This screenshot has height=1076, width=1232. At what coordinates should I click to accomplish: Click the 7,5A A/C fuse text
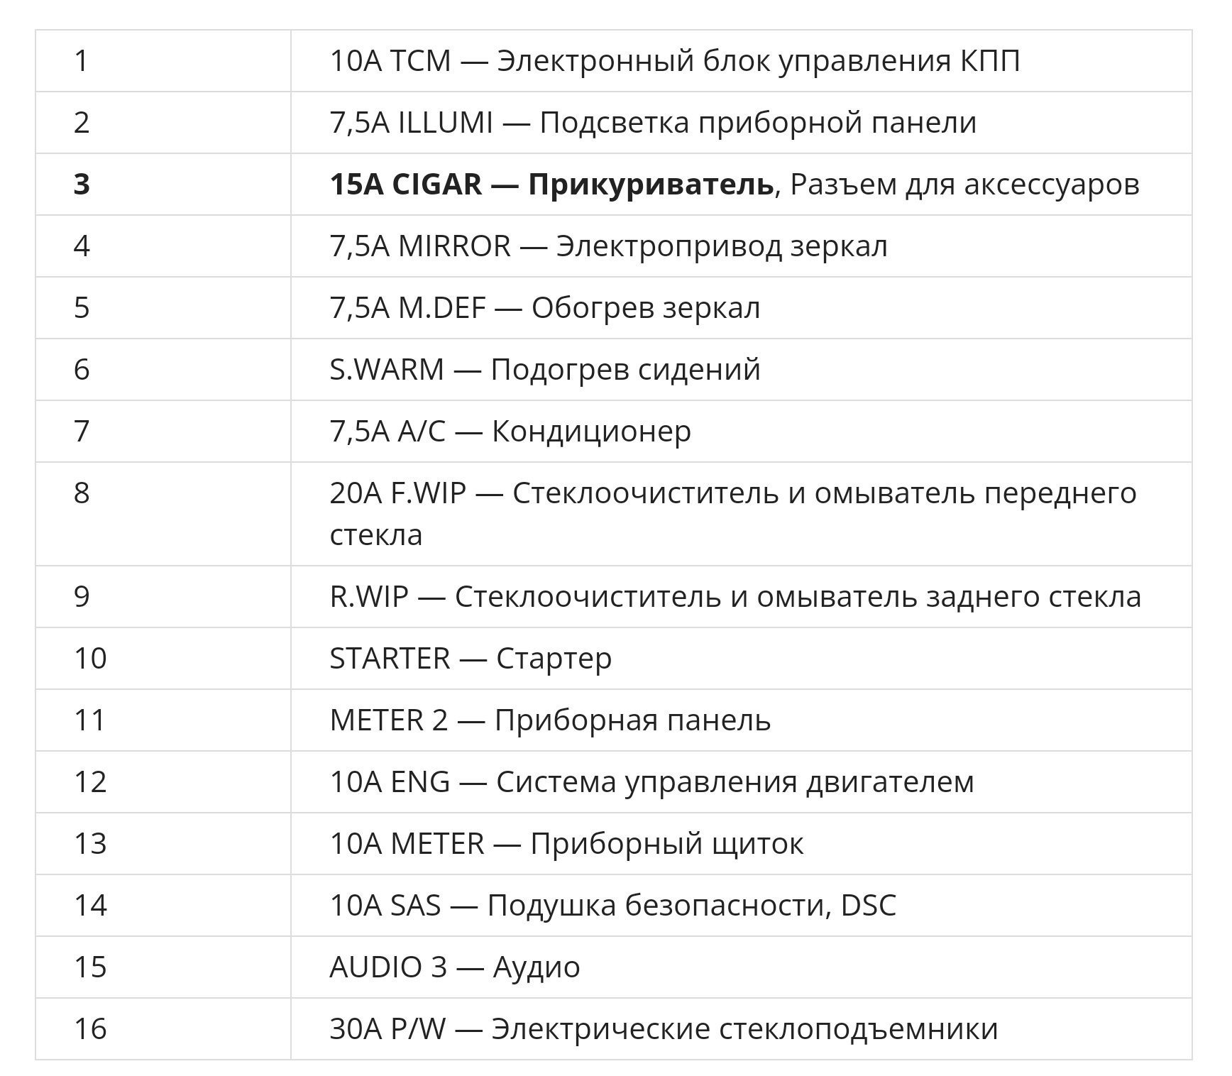pos(510,432)
